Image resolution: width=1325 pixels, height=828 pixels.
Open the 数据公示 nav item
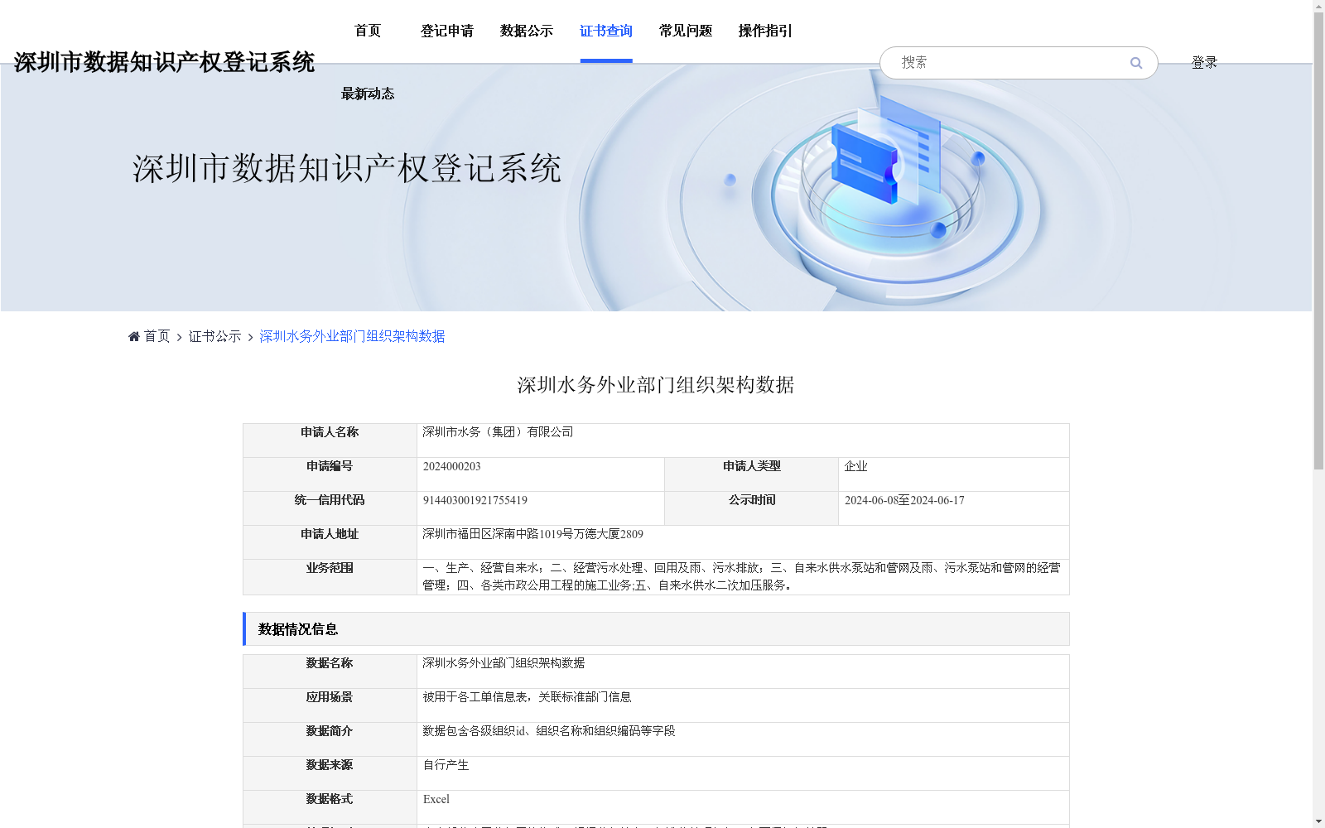pyautogui.click(x=527, y=31)
